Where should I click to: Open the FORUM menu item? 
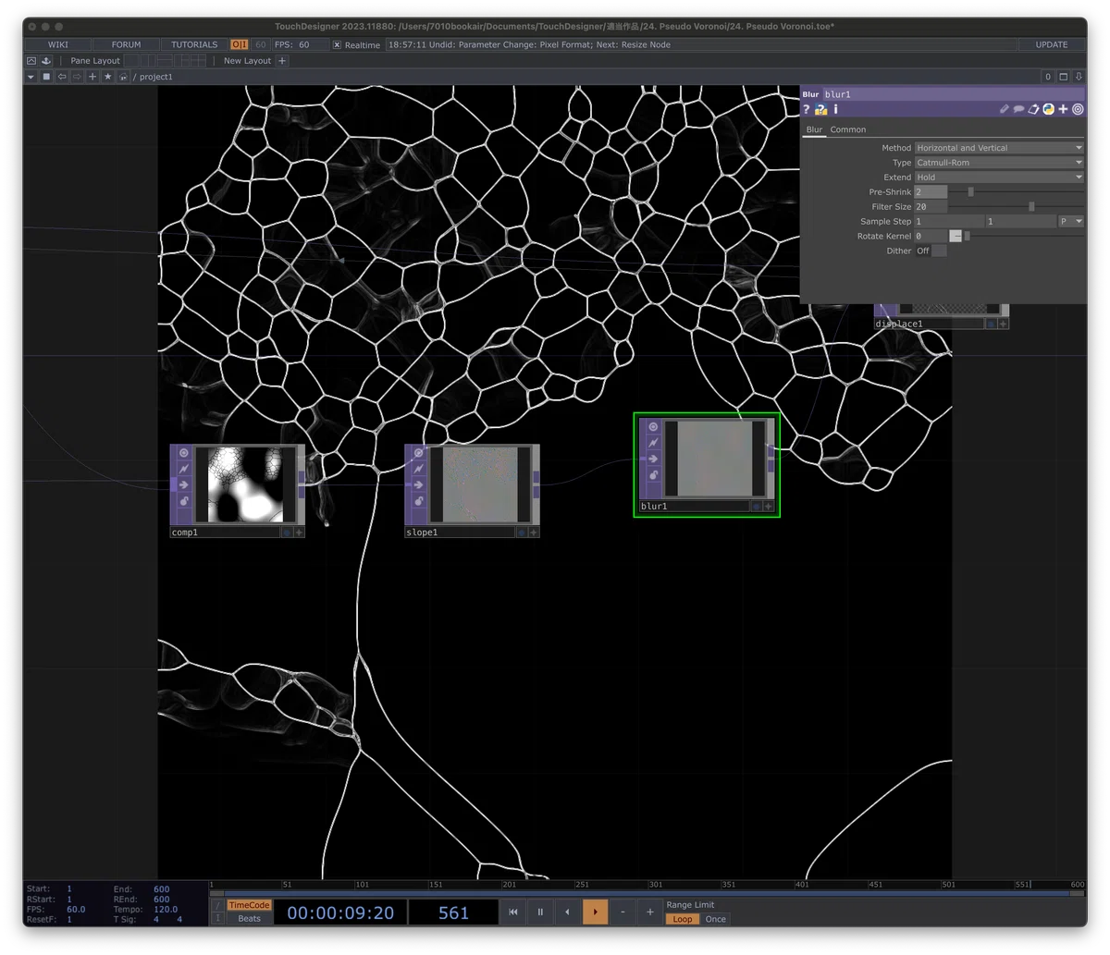pos(127,44)
